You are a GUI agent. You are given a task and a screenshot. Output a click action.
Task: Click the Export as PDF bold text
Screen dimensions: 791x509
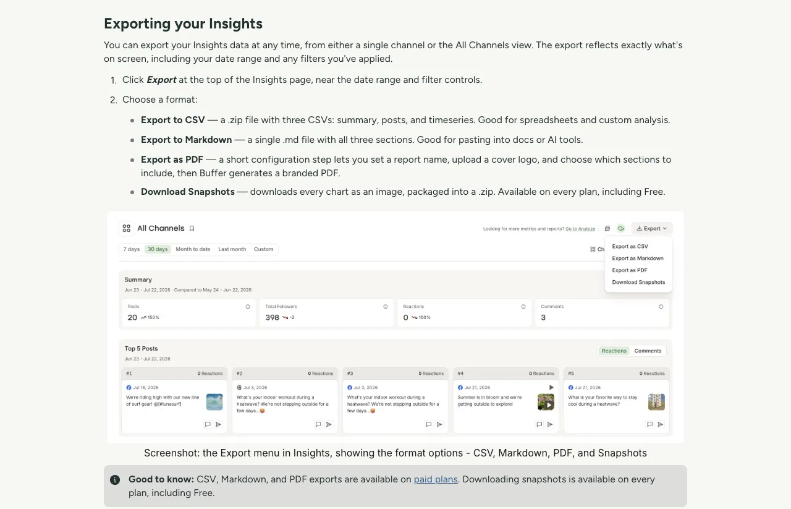[172, 160]
